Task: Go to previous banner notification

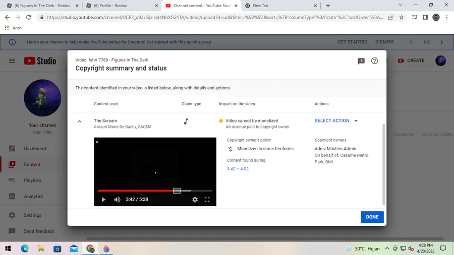Action: [411, 42]
